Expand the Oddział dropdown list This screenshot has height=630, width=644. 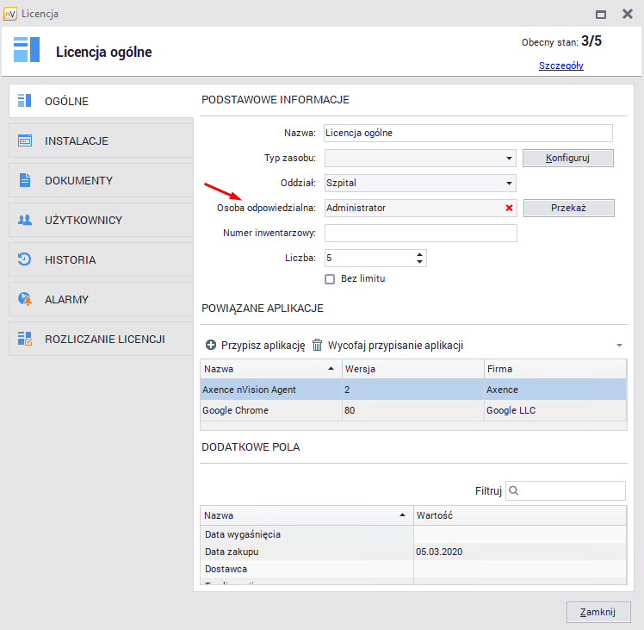pyautogui.click(x=509, y=184)
